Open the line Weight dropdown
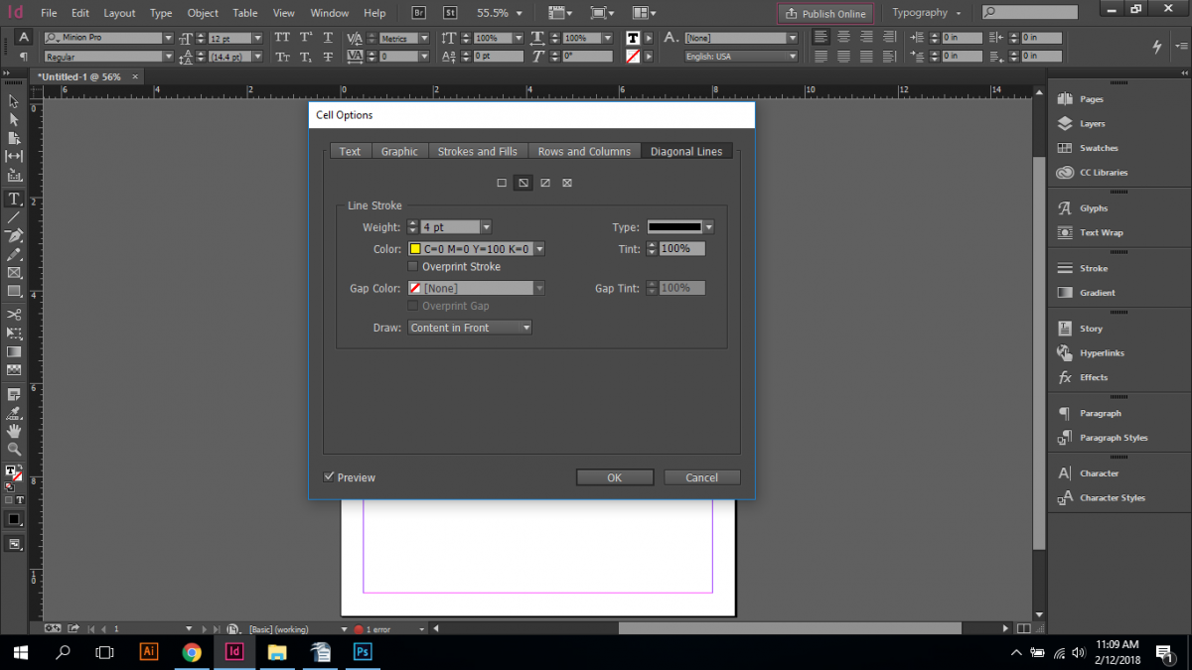The image size is (1192, 670). click(x=486, y=226)
